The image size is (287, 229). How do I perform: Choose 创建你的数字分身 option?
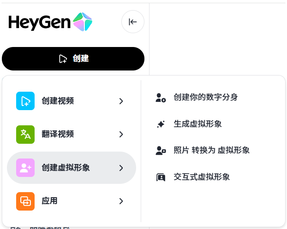(206, 97)
